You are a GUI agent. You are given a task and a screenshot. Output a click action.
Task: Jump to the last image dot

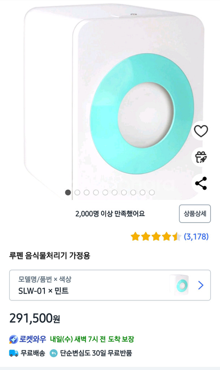[152, 193]
